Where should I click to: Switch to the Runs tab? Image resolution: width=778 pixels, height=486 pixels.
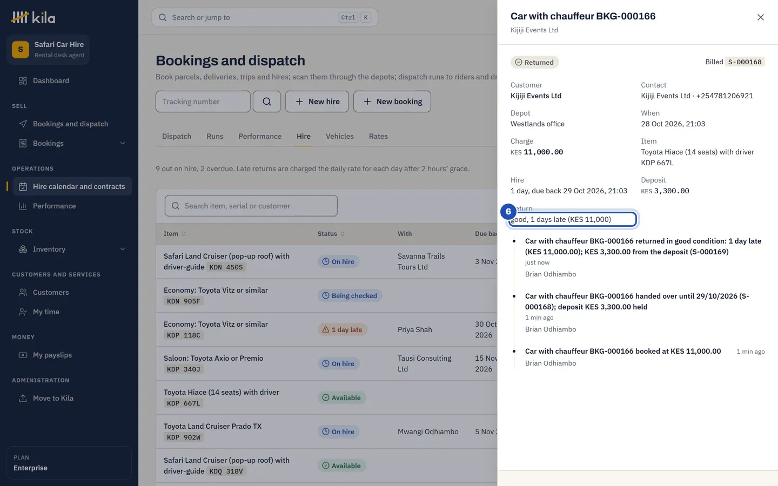point(215,136)
